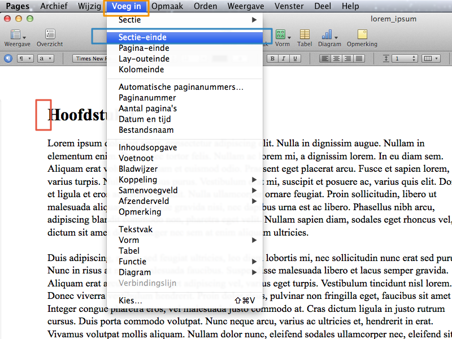The width and height of the screenshot is (452, 339).
Task: Open the paragraph style (¶) dropdown
Action: pos(25,59)
